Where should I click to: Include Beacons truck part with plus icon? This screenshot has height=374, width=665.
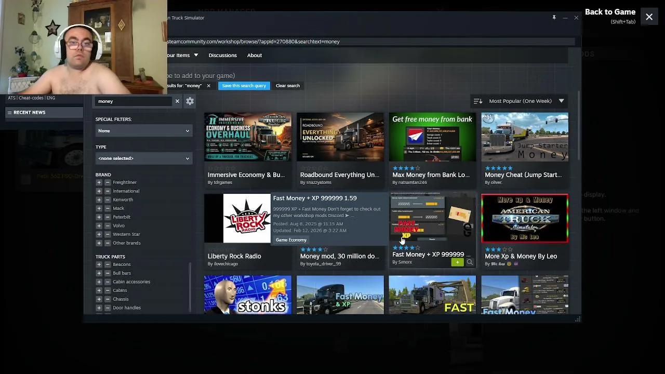pos(99,264)
